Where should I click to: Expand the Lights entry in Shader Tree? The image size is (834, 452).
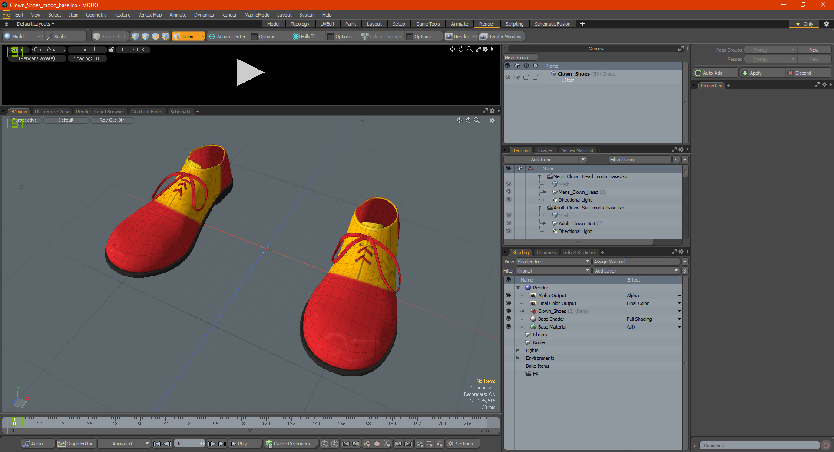pos(518,350)
